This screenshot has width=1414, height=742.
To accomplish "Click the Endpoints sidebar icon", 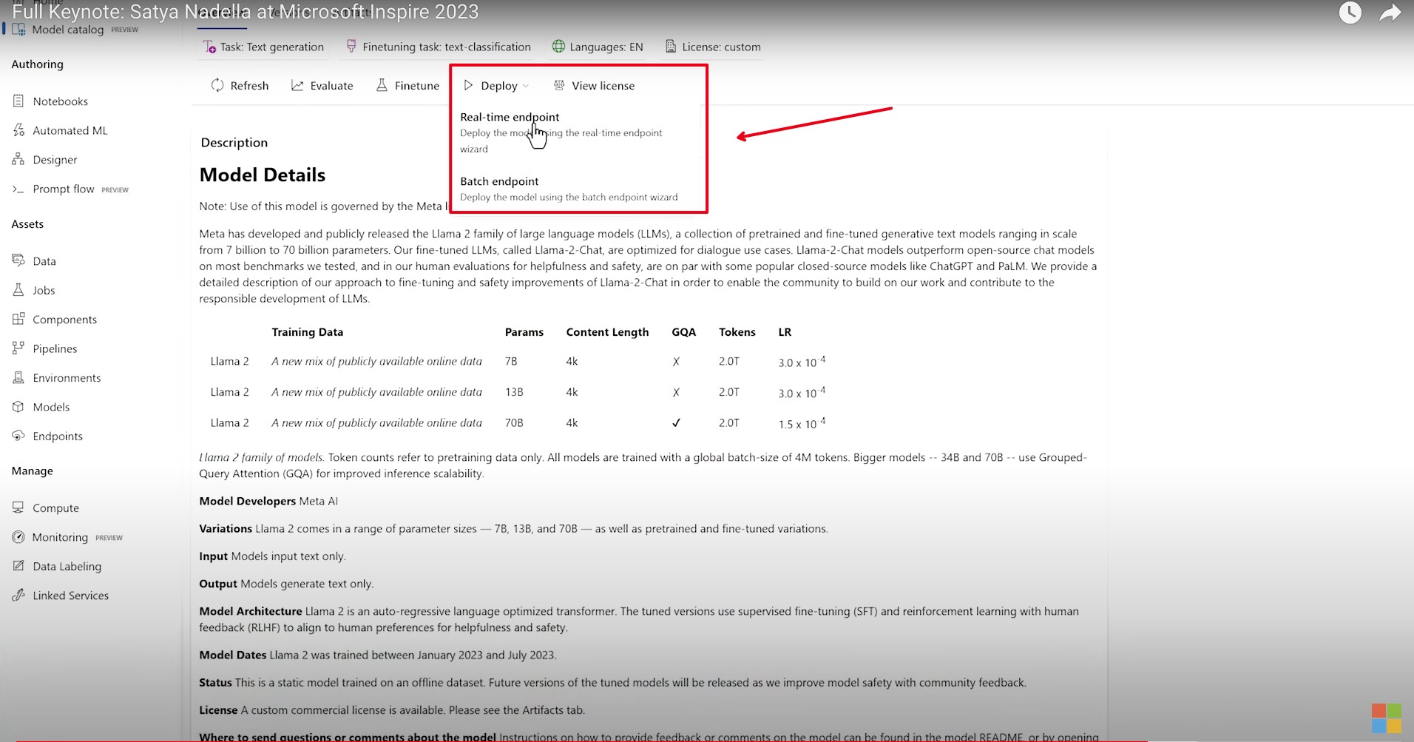I will tap(18, 436).
